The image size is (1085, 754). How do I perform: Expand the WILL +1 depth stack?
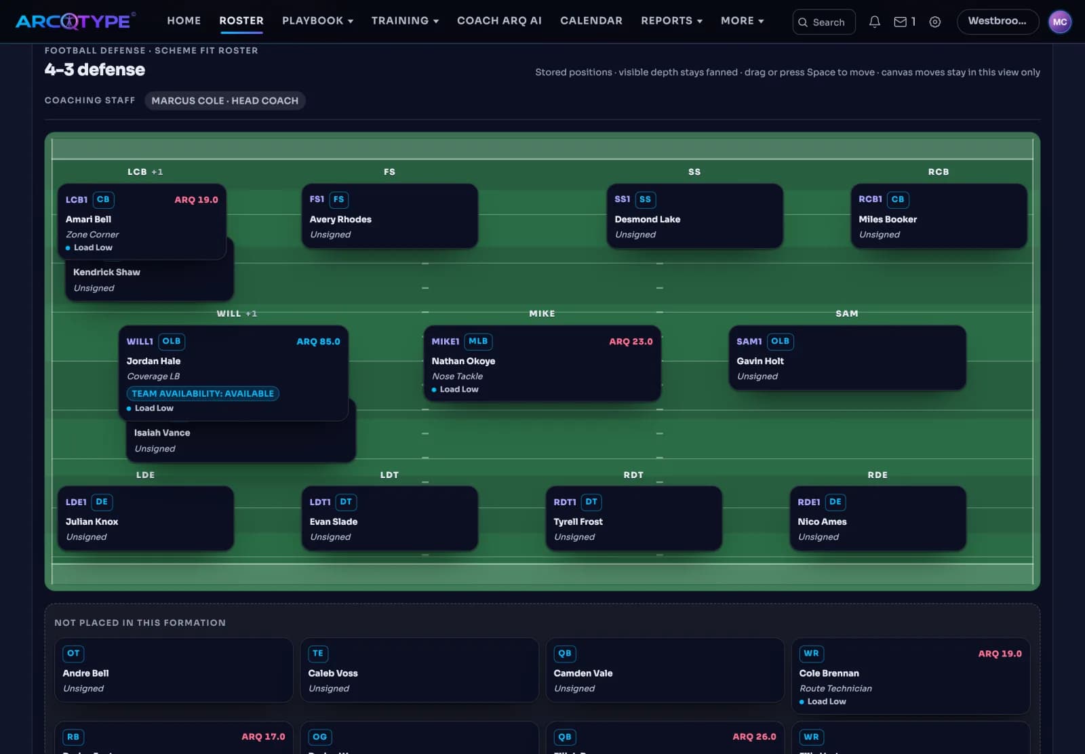tap(237, 314)
